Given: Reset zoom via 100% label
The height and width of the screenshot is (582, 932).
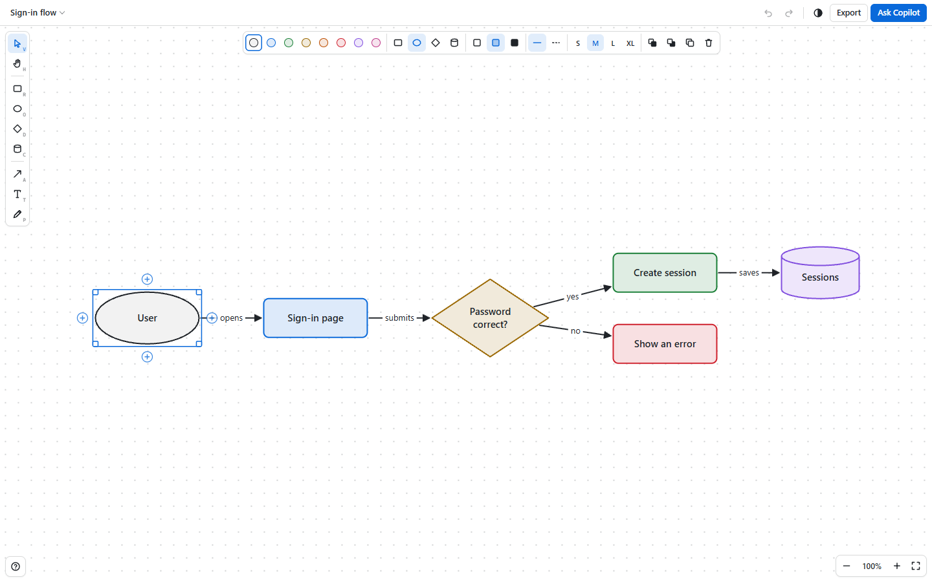Looking at the screenshot, I should coord(872,566).
